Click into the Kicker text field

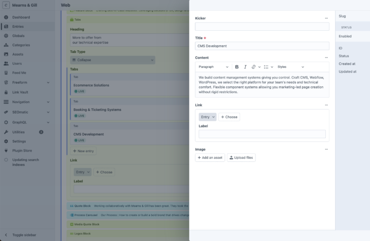tap(262, 27)
